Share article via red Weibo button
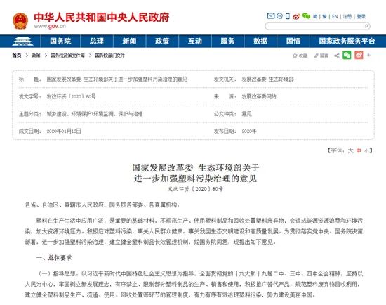The width and height of the screenshot is (386, 305). pos(359,55)
